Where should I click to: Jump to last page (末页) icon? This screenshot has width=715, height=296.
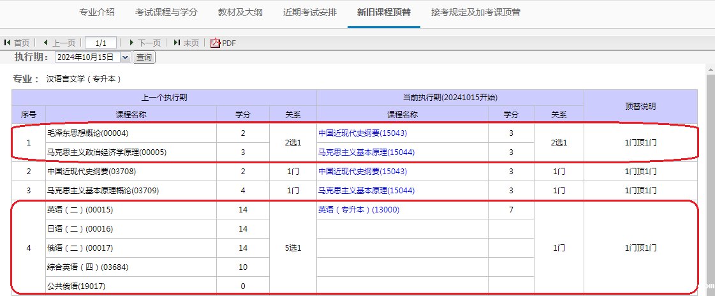click(177, 43)
